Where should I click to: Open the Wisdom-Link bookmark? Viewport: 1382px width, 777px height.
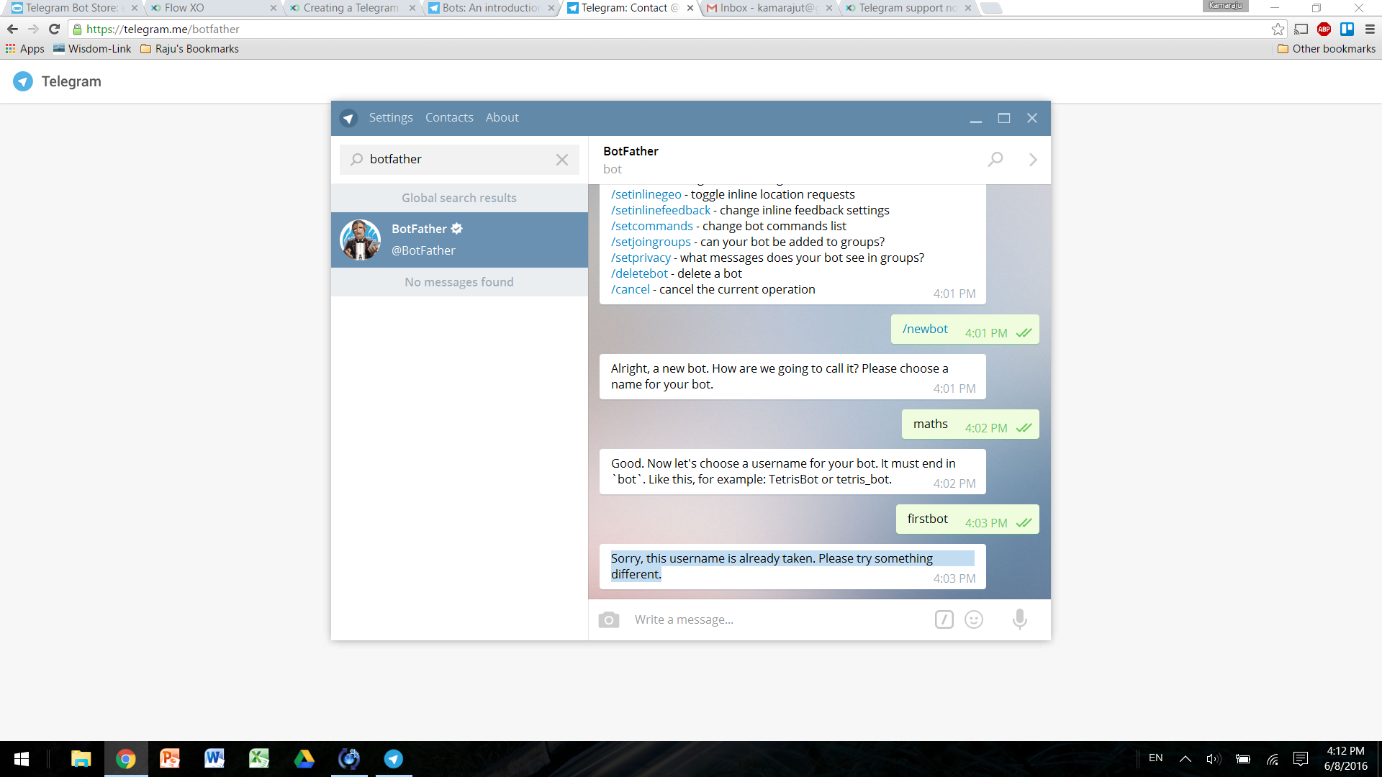[x=92, y=48]
